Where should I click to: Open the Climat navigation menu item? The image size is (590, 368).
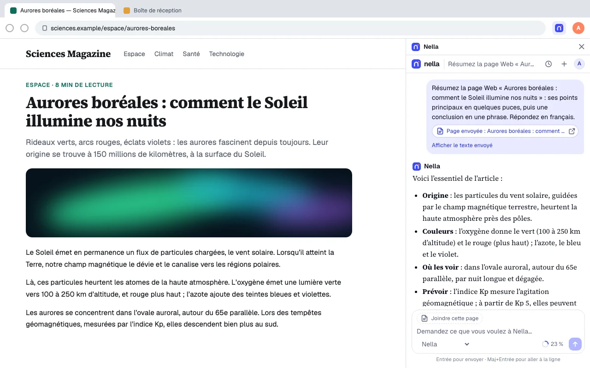click(x=164, y=54)
